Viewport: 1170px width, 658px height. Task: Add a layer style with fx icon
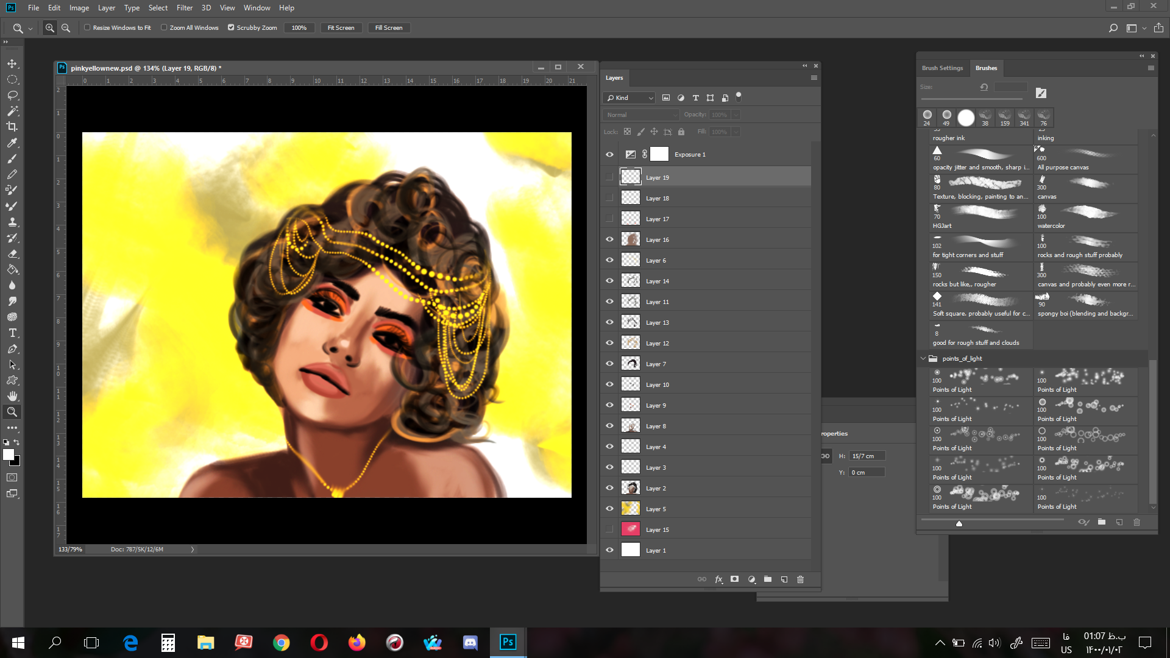[x=719, y=579]
